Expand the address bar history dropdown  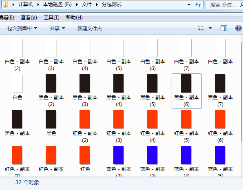[x=189, y=5]
